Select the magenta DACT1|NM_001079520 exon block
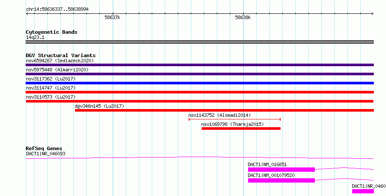386x196 pixels. pos(281,180)
